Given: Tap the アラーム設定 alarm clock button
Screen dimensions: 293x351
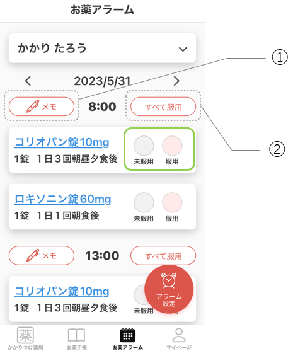Looking at the screenshot, I should pyautogui.click(x=169, y=289).
